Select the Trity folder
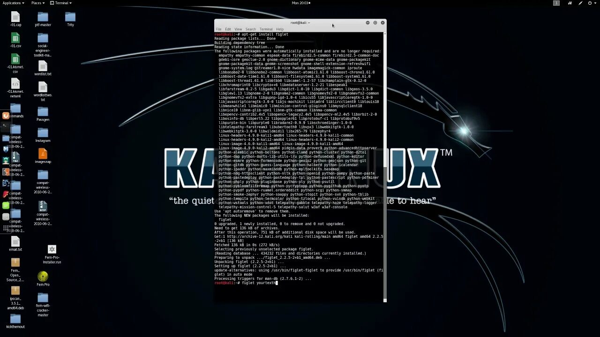The width and height of the screenshot is (600, 337). click(x=70, y=19)
